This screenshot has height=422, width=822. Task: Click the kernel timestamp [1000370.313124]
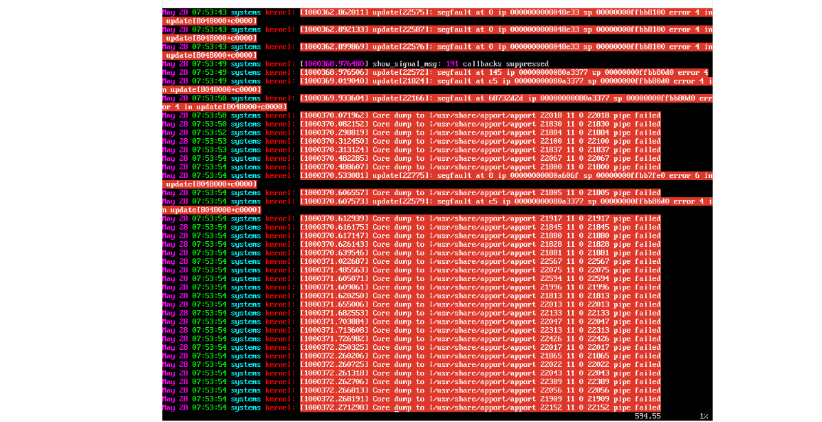(334, 150)
